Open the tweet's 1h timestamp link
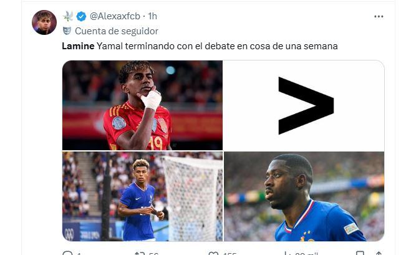Image resolution: width=411 pixels, height=255 pixels. (x=153, y=16)
